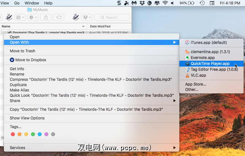This screenshot has width=245, height=156.
Task: Click the Tag Editor Free icon
Action: click(187, 69)
